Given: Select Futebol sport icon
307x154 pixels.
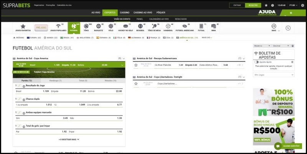Looking at the screenshot, I should pos(74,26).
